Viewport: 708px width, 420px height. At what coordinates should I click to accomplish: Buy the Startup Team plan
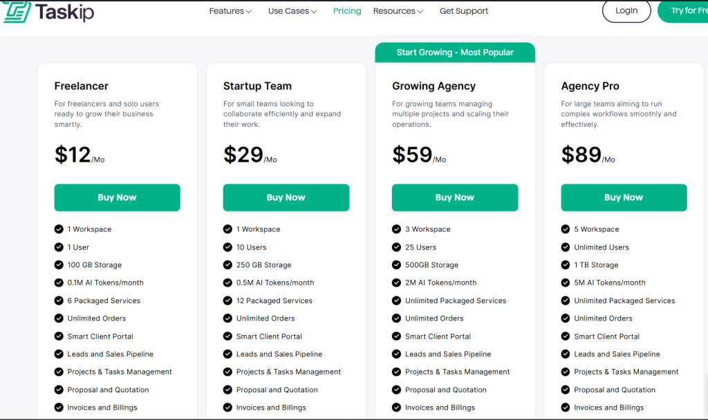pos(286,198)
